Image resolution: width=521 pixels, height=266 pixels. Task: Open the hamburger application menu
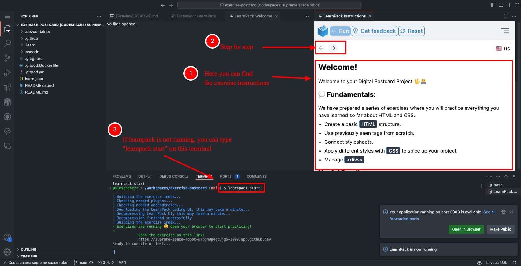coord(7,16)
